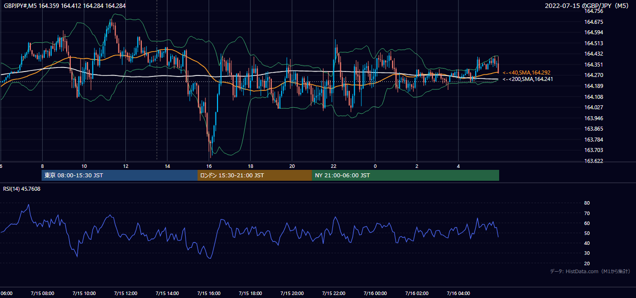Click the GBPJPY#,M5 price header text
636x298 pixels.
[65, 6]
